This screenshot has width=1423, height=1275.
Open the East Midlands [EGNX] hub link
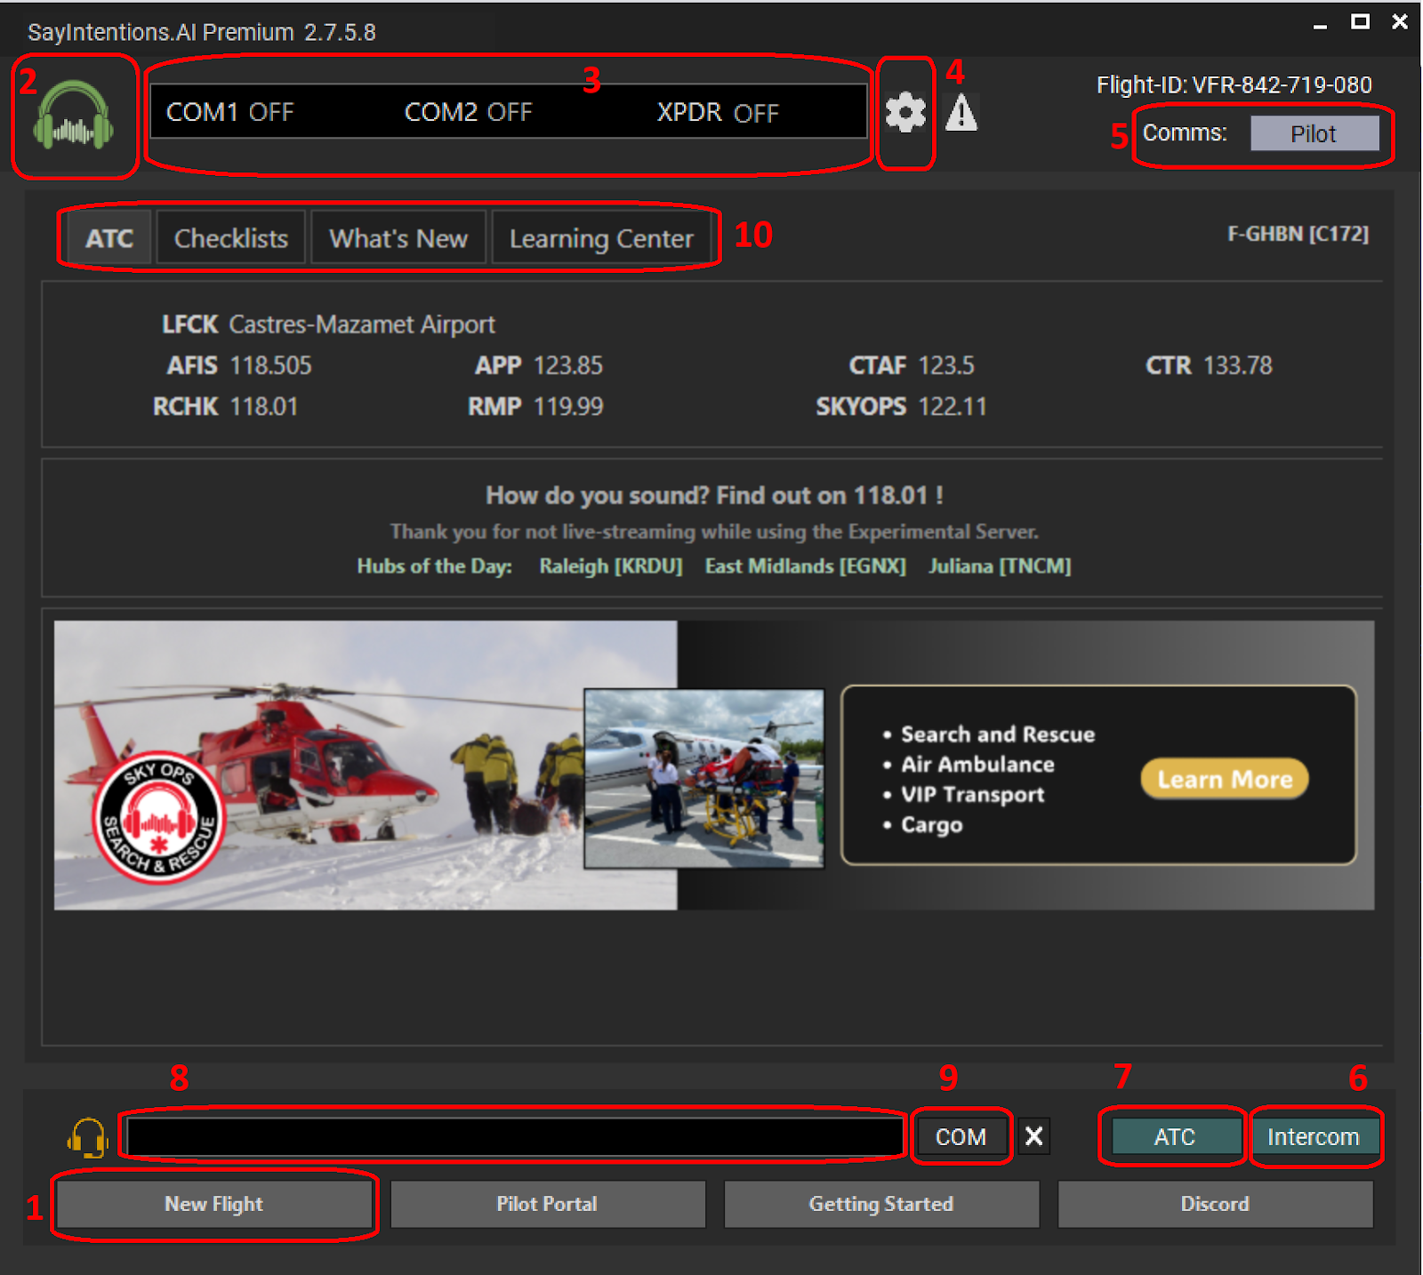806,566
